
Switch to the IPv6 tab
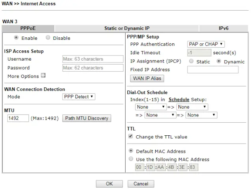pyautogui.click(x=224, y=28)
